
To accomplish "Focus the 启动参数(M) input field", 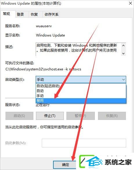I will tap(84, 143).
